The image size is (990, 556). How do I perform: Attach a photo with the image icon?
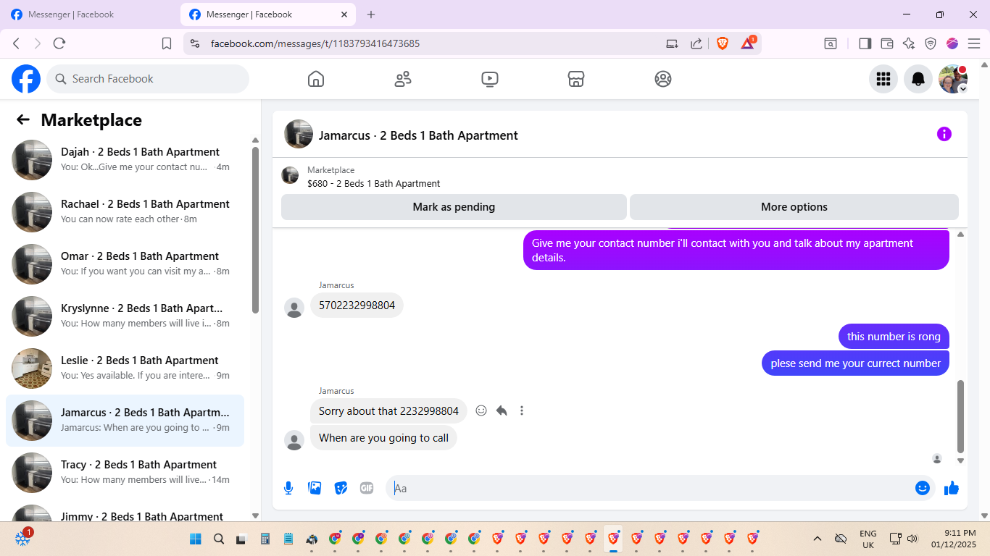point(315,488)
